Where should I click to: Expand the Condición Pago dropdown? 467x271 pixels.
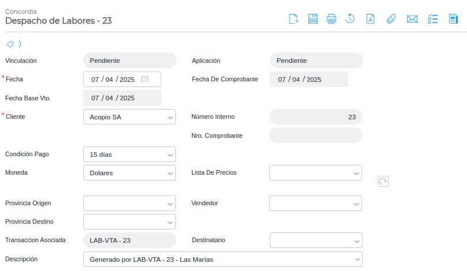coord(129,155)
